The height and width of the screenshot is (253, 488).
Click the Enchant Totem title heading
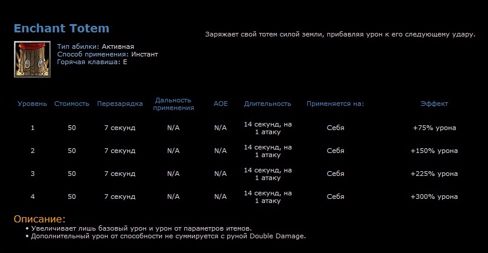tap(61, 28)
